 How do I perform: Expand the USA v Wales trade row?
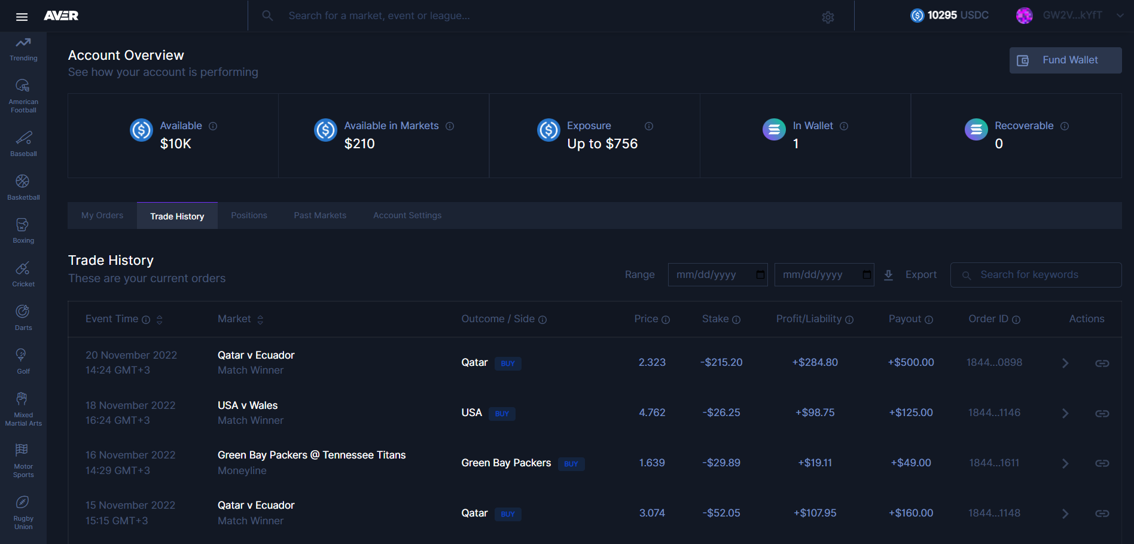pos(1065,414)
